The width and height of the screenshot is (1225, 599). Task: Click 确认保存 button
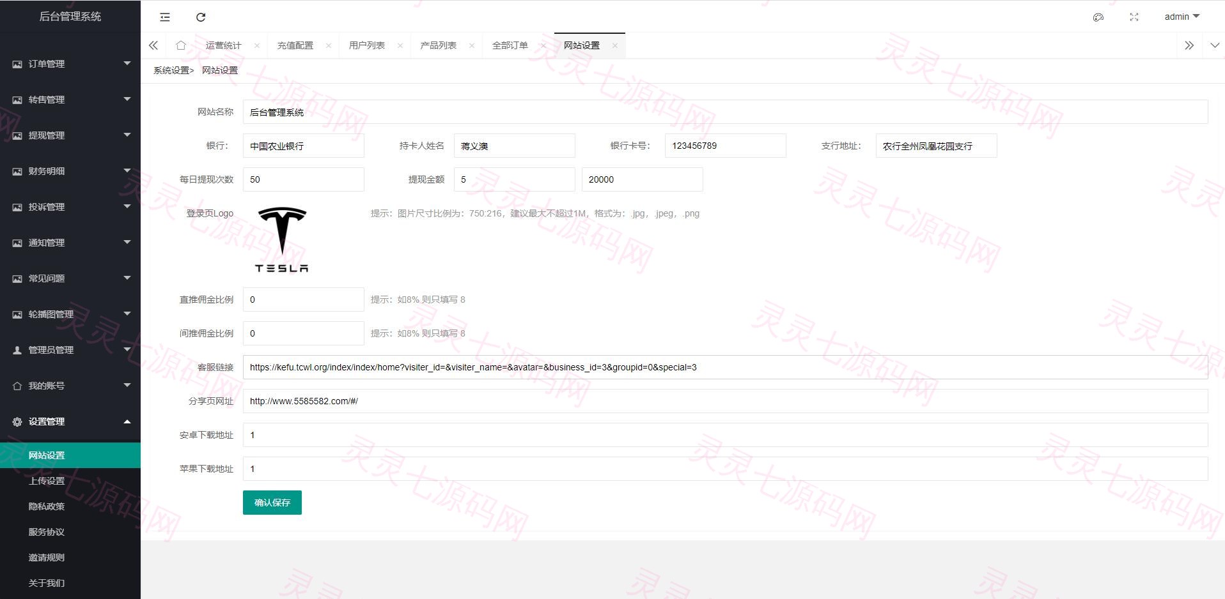click(x=272, y=503)
